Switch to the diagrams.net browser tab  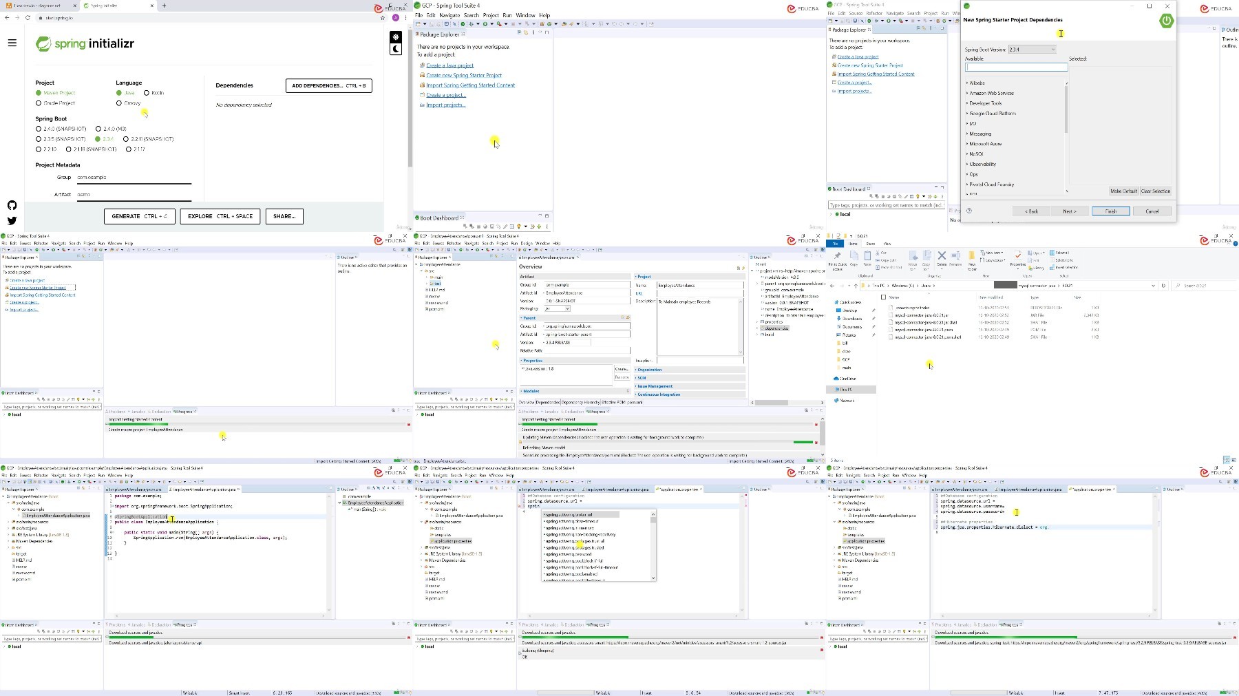(40, 6)
